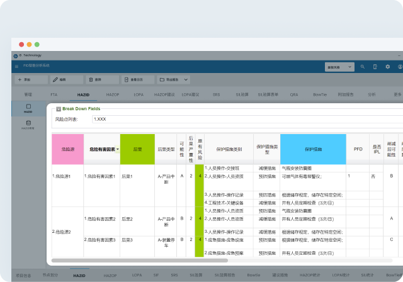Viewport: 403px width, 282px height.
Task: Open the BowTie tab in top row
Action: [317, 94]
